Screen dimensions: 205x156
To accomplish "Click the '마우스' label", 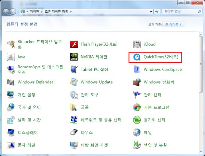I will [x=87, y=132].
